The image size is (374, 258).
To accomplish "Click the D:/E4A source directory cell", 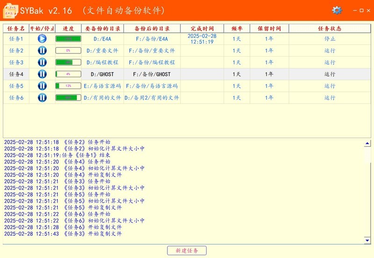I will pyautogui.click(x=102, y=39).
